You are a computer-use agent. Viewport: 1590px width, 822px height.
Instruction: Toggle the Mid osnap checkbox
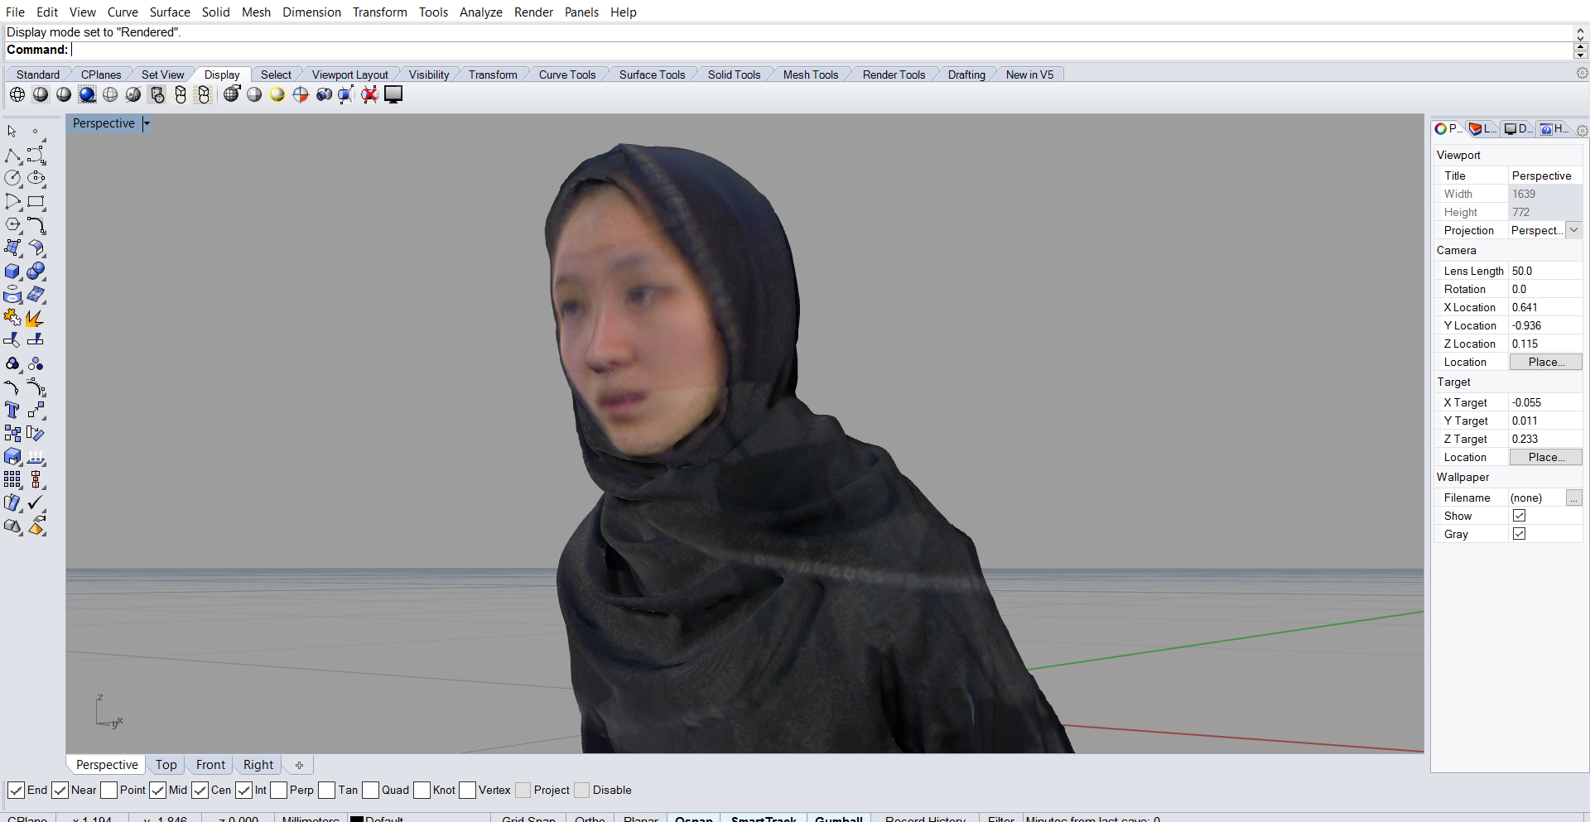click(157, 791)
